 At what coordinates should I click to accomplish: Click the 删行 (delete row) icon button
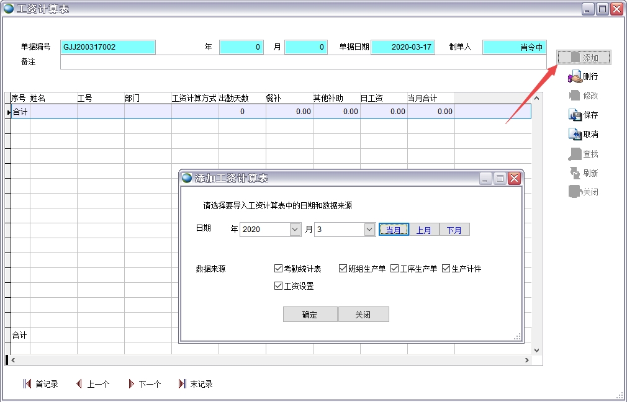click(x=583, y=77)
